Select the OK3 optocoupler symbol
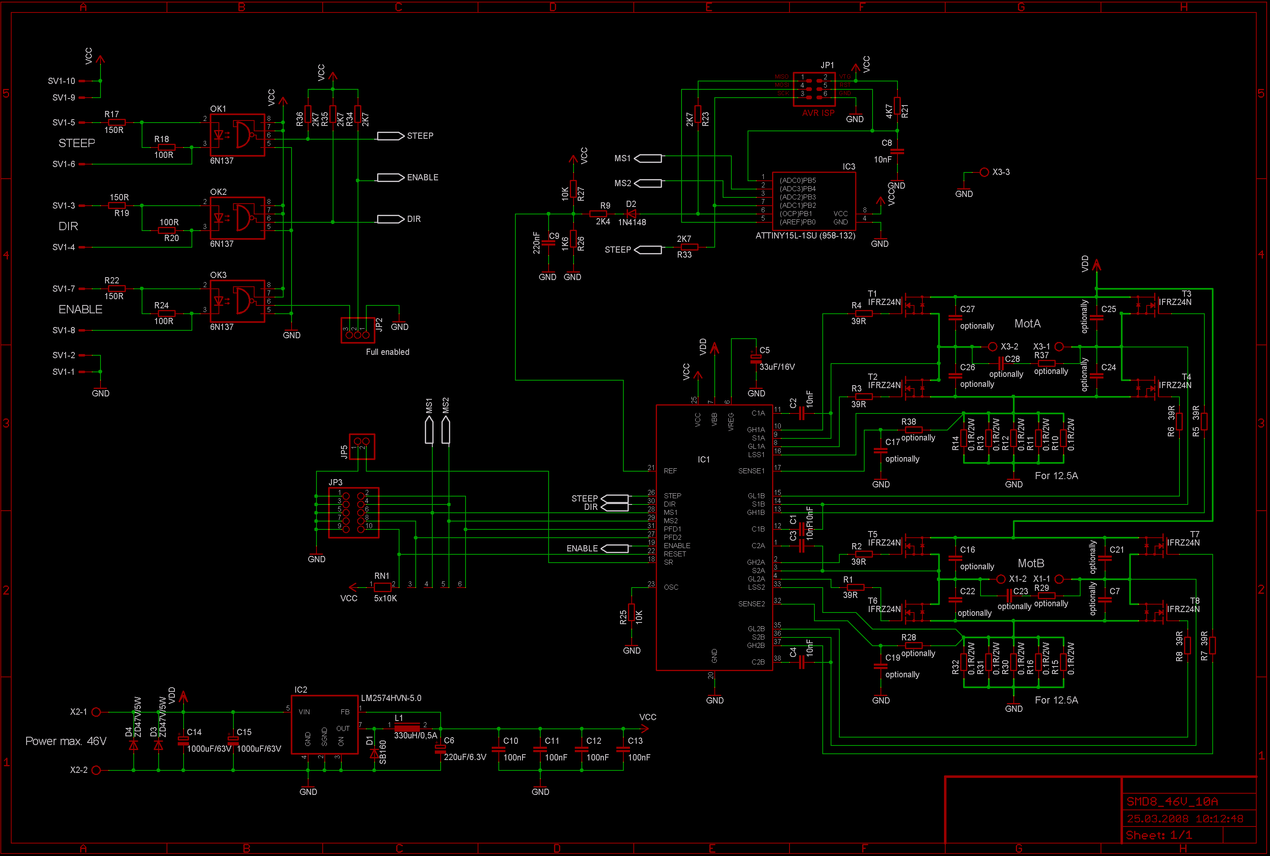Screen dimensions: 1270x856 coord(237,301)
